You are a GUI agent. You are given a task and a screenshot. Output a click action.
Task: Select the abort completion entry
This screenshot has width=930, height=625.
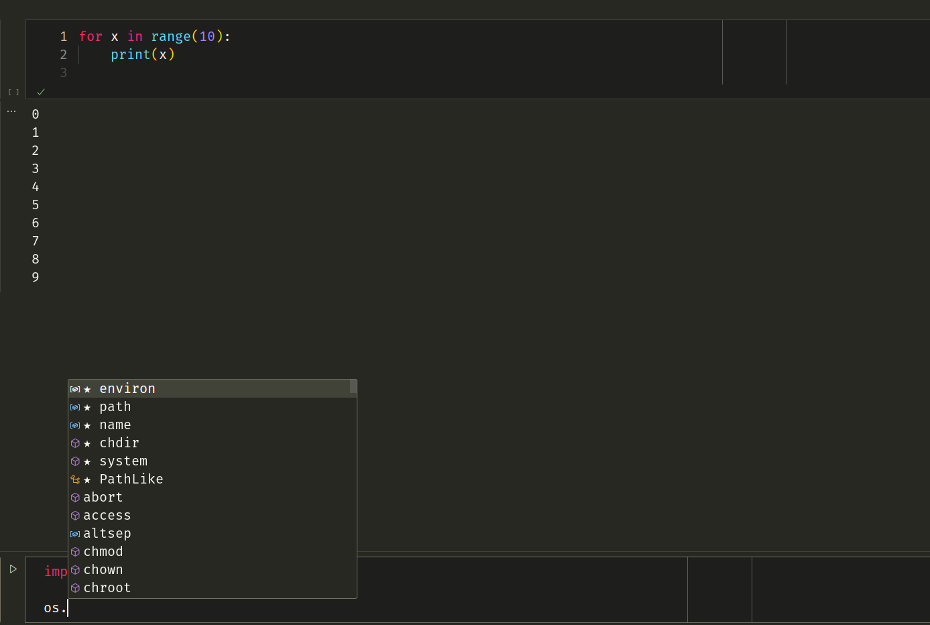tap(103, 497)
